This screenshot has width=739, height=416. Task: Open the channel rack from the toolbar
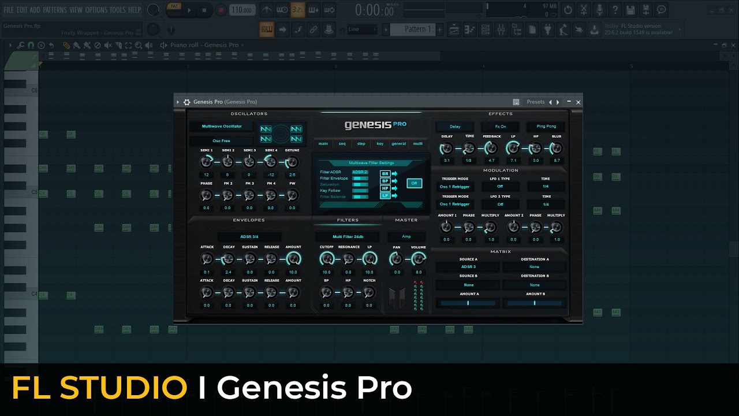(485, 29)
